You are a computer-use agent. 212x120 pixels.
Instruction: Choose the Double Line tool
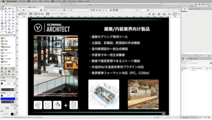(6, 14)
